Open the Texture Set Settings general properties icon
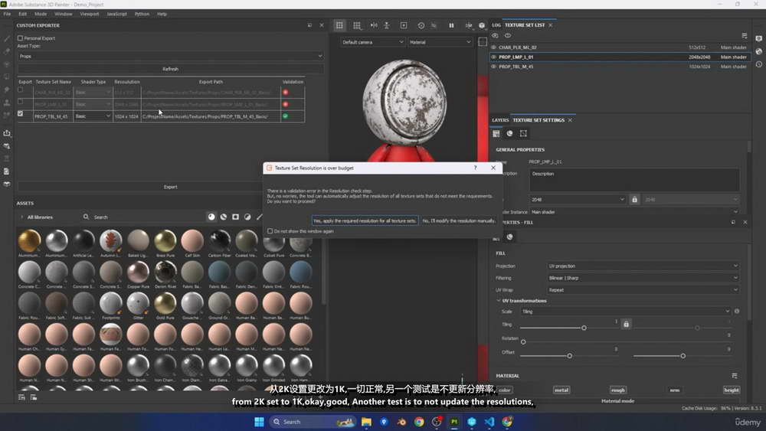Image resolution: width=766 pixels, height=431 pixels. click(496, 134)
